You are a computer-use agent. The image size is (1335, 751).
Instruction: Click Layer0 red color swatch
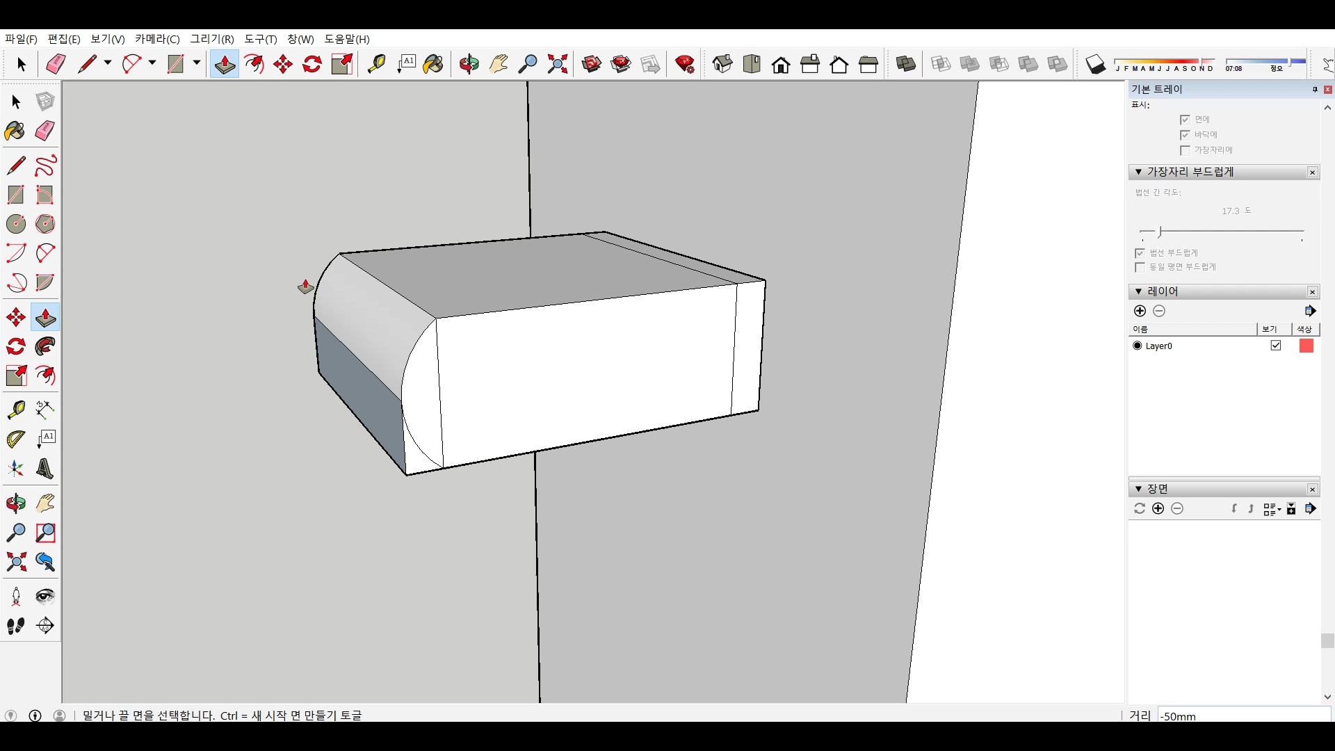pyautogui.click(x=1306, y=346)
